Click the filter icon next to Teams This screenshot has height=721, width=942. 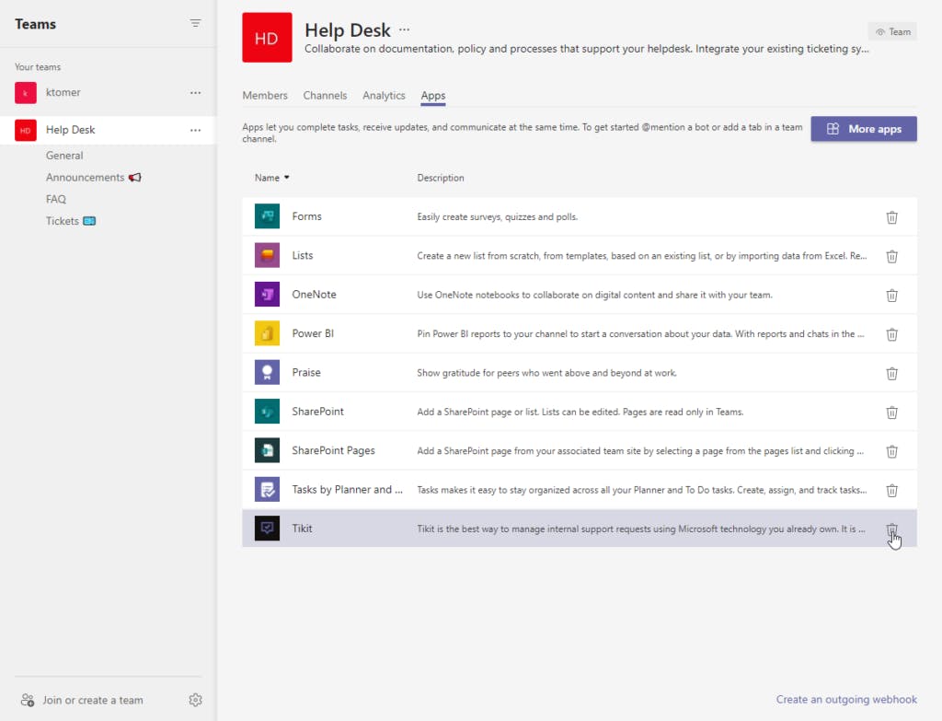[195, 24]
